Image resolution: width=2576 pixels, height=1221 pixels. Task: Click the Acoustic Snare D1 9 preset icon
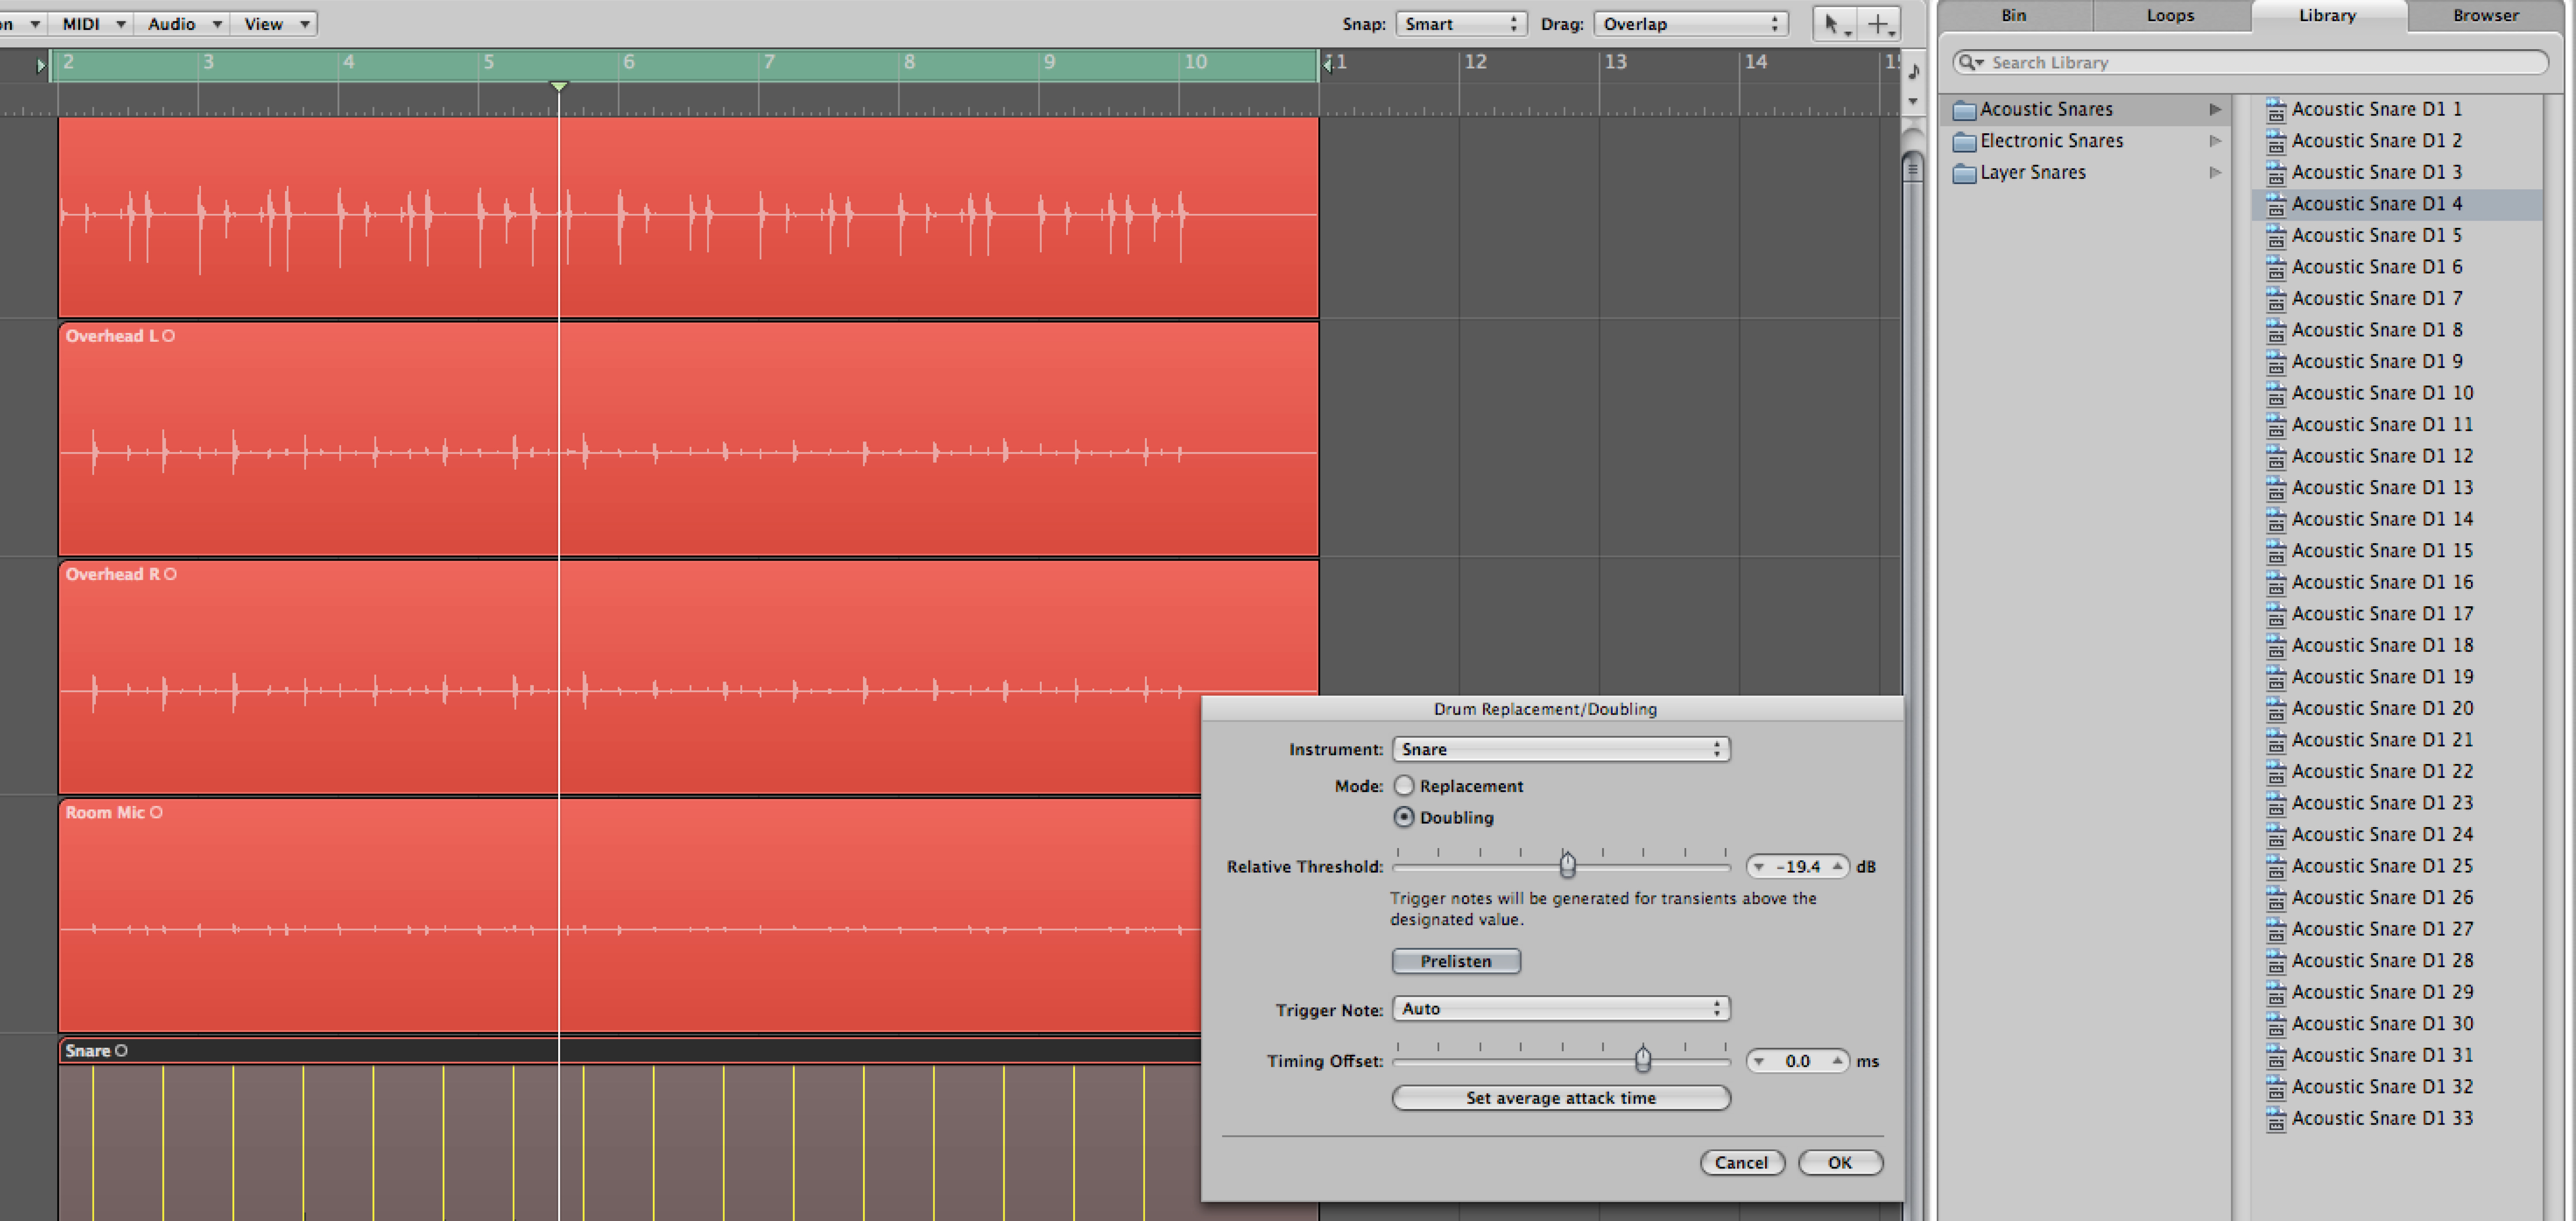click(x=2275, y=362)
